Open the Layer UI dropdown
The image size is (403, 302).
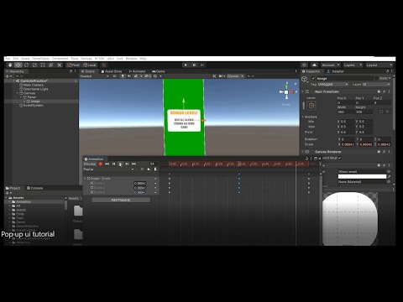pyautogui.click(x=376, y=84)
